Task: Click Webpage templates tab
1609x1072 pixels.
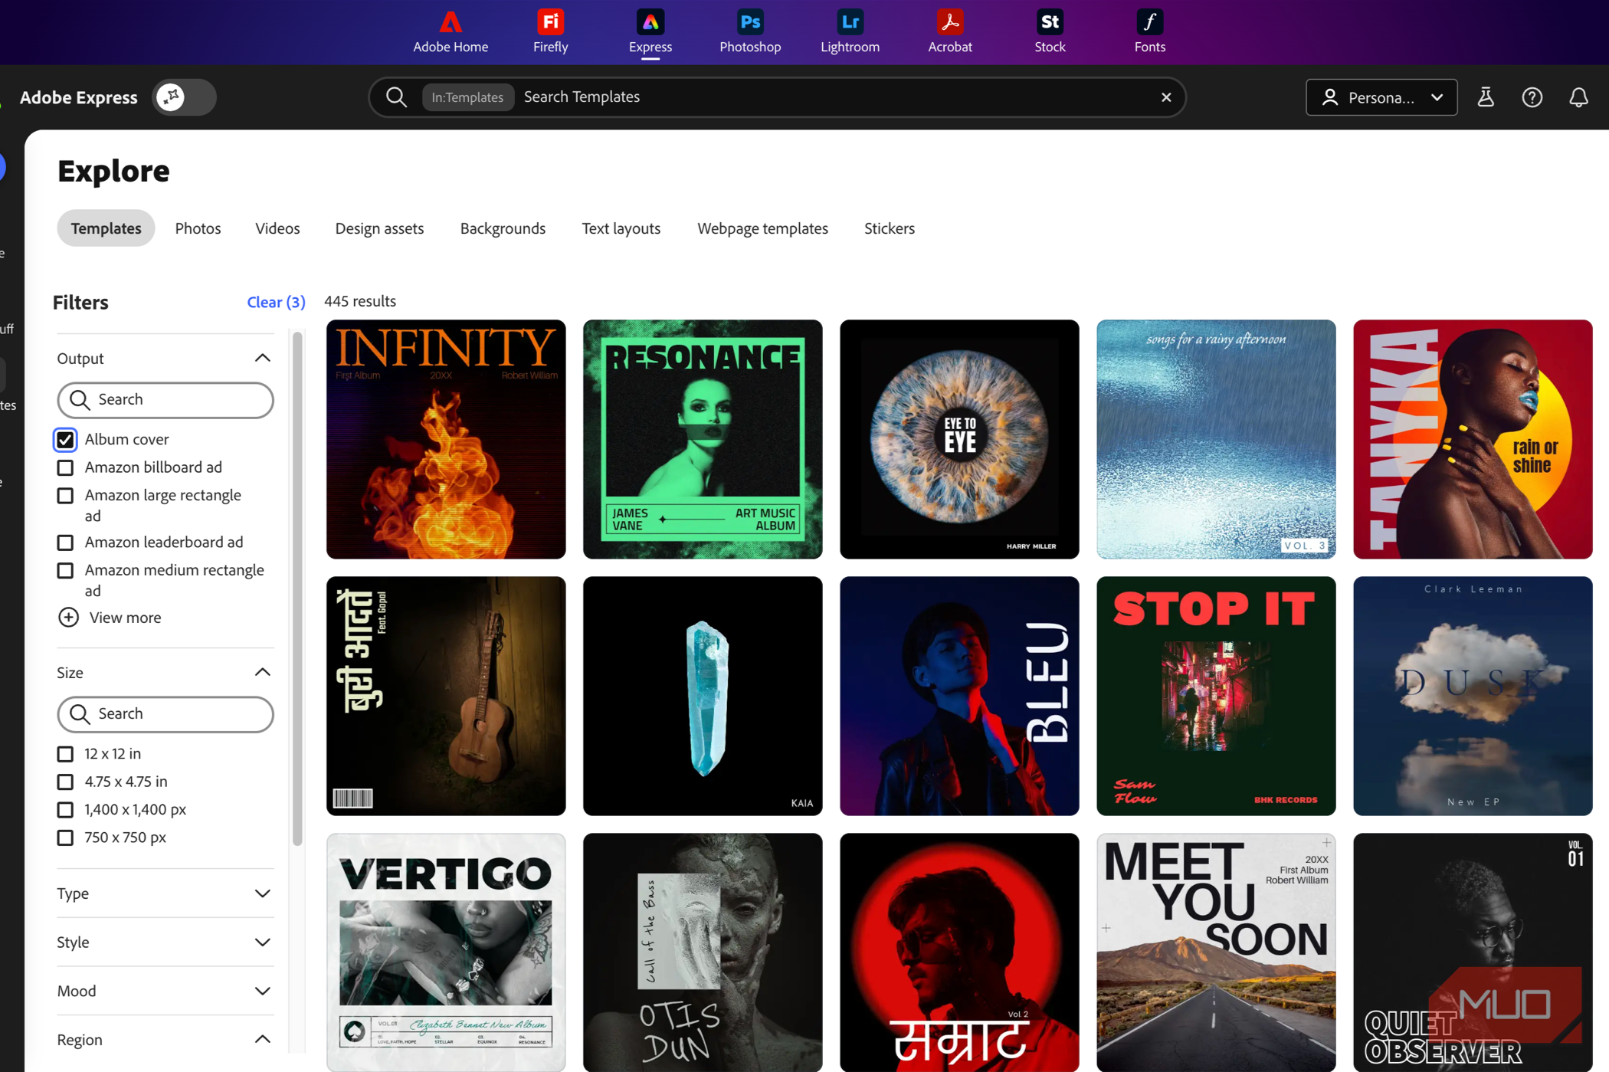Action: point(762,228)
